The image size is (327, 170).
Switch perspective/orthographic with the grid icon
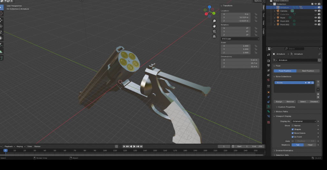coord(214,36)
